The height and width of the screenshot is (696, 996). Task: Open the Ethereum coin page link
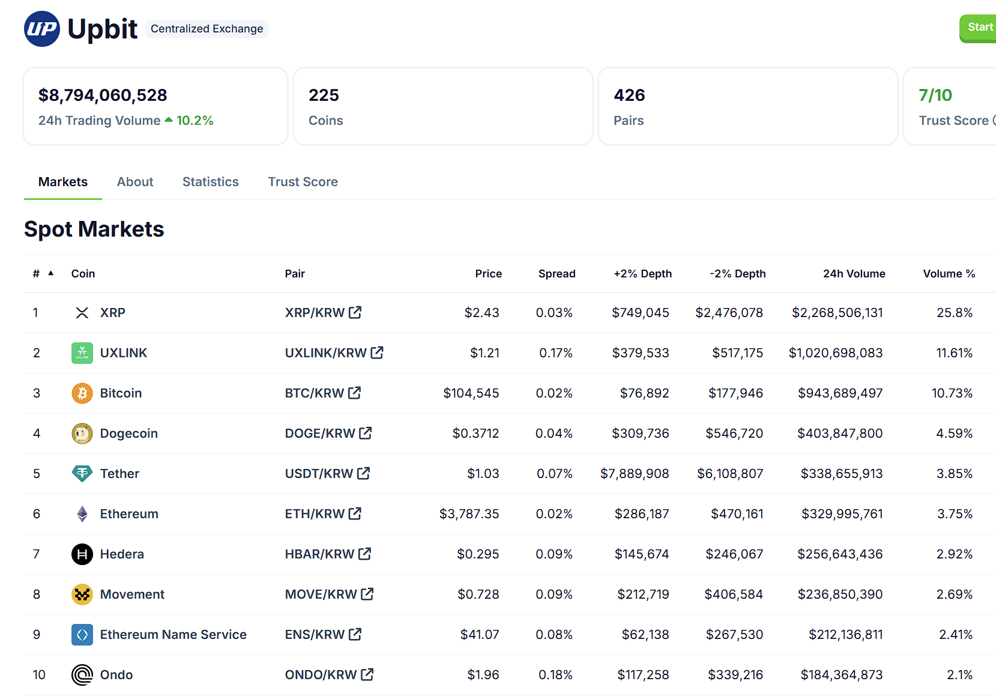[x=130, y=514]
